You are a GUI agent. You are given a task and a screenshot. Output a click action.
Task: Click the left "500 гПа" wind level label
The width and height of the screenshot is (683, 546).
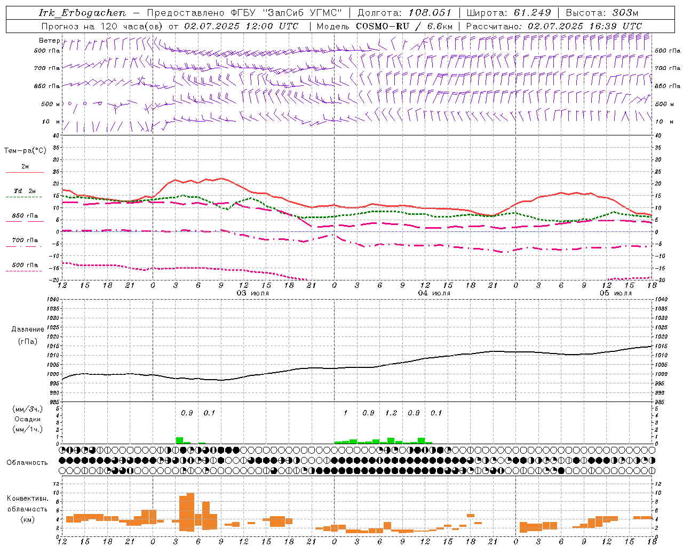(47, 51)
